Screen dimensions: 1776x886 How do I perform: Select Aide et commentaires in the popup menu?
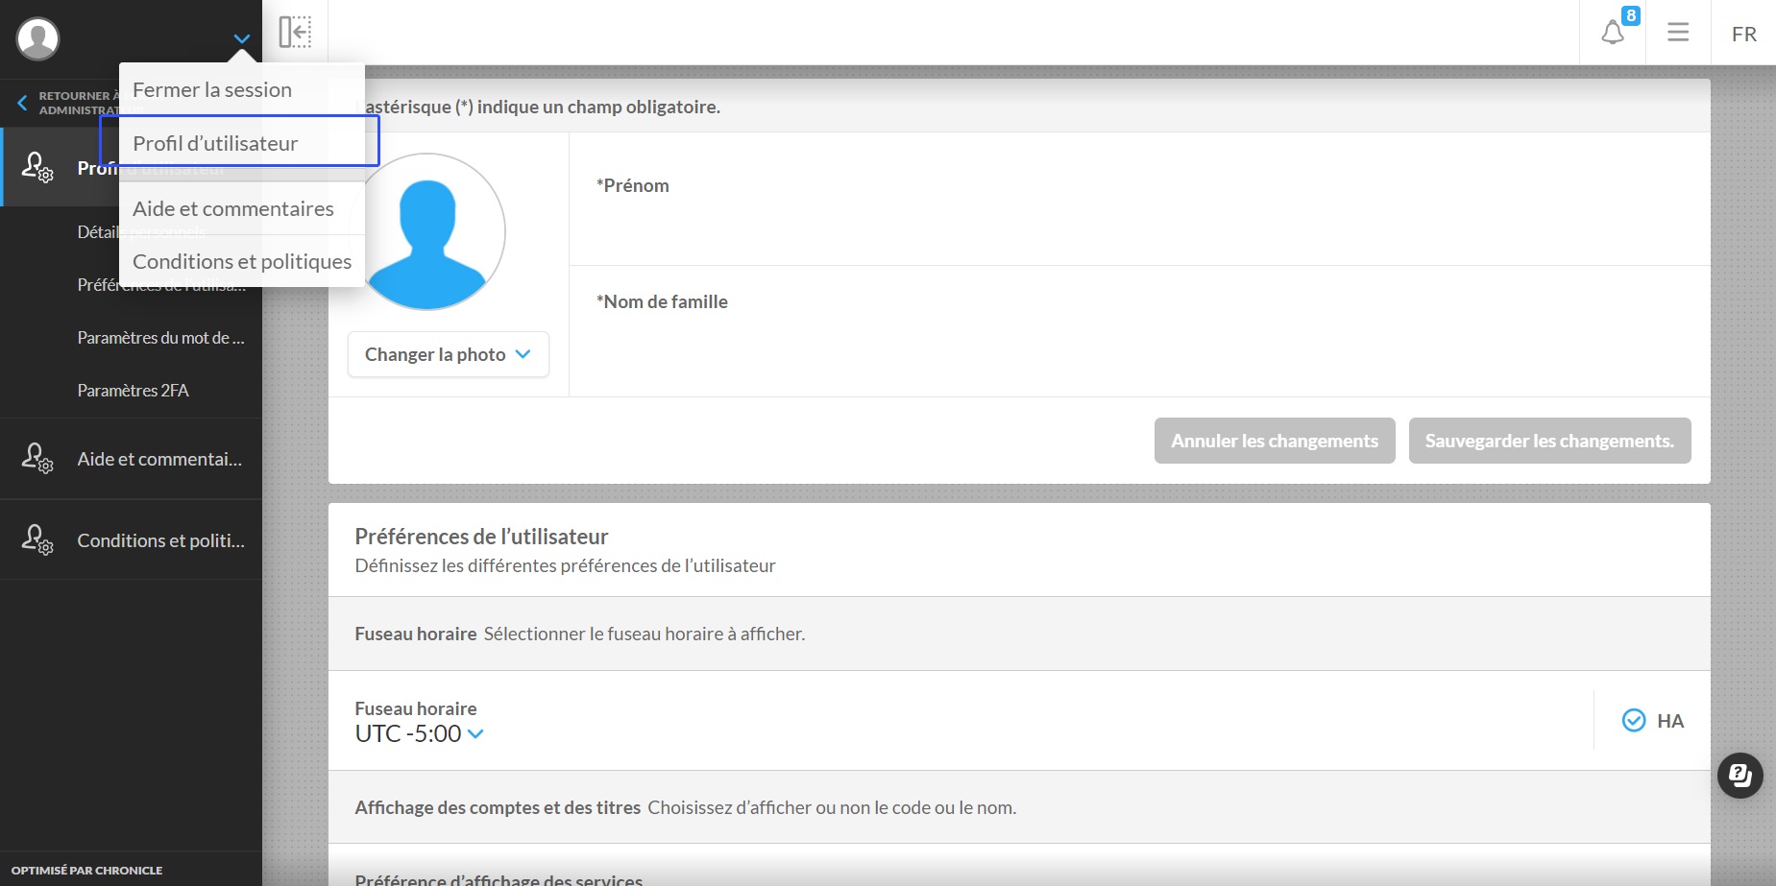click(x=233, y=209)
